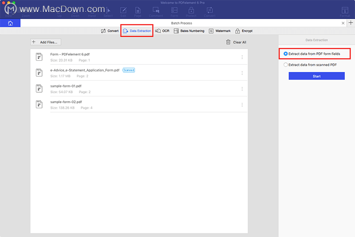This screenshot has height=237, width=355.
Task: Open the Form tool in toolbar
Action: point(174,12)
